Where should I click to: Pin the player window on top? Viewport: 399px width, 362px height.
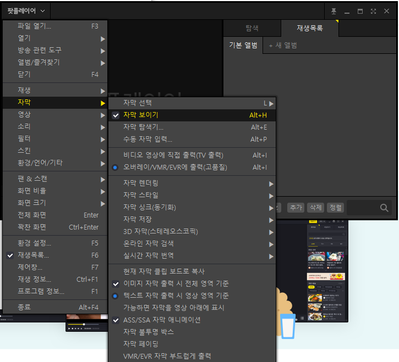click(x=334, y=11)
